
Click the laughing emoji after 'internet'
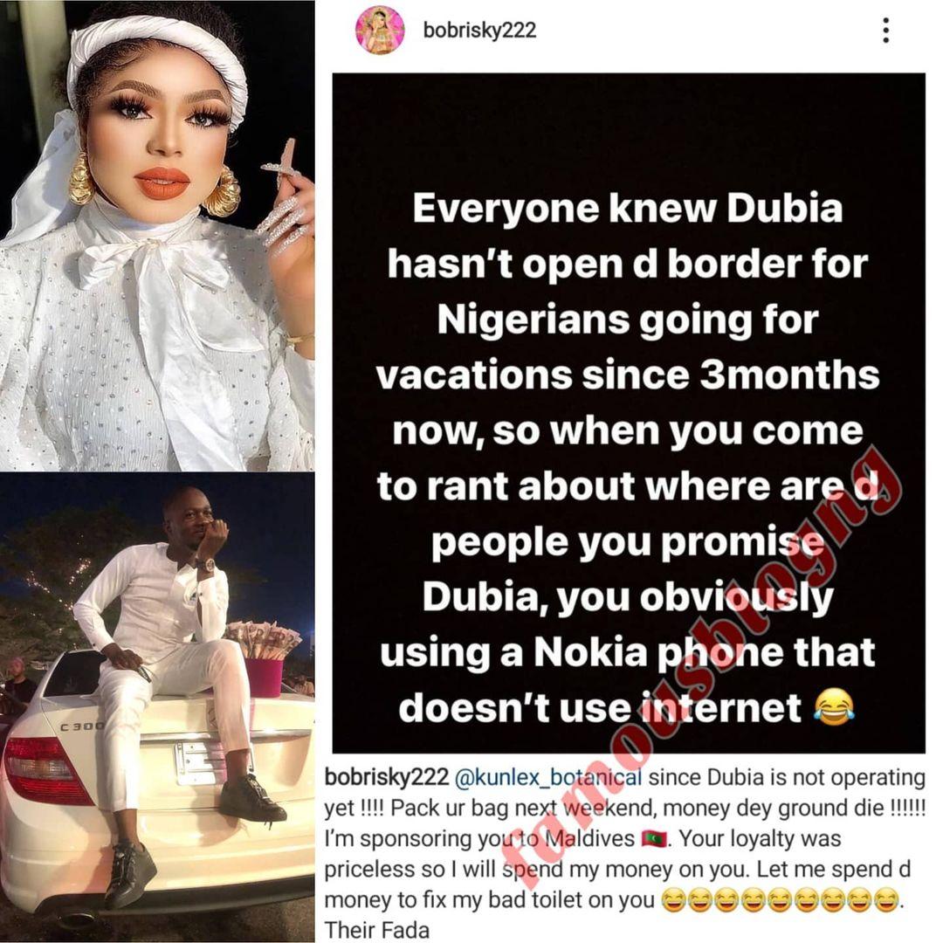click(x=834, y=707)
